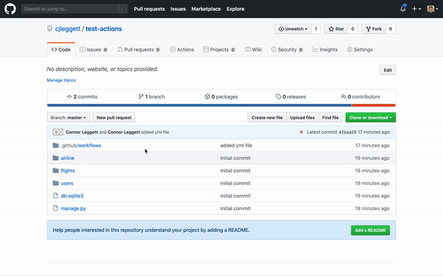Screen dimensions: 443x276
Task: Open Marketplace in the top navigation
Action: [x=206, y=9]
